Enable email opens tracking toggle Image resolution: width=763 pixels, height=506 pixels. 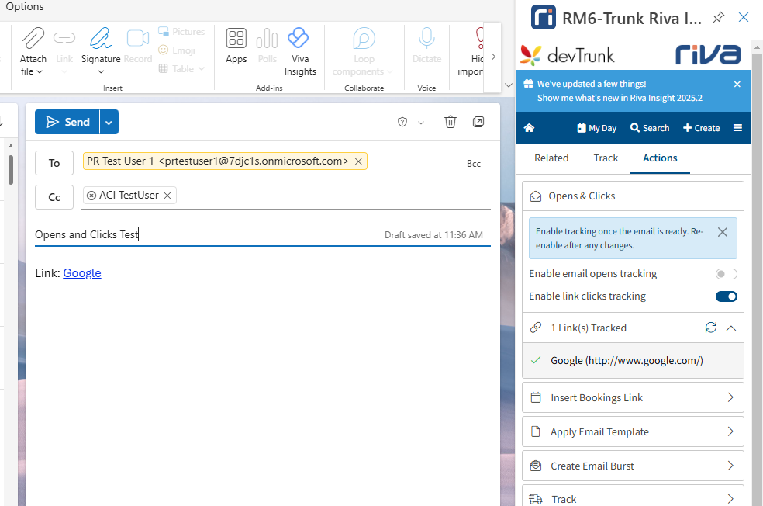point(726,274)
